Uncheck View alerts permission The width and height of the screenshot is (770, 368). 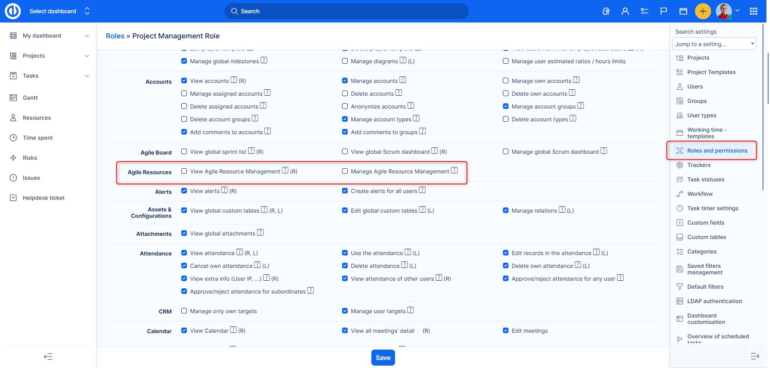pos(184,191)
